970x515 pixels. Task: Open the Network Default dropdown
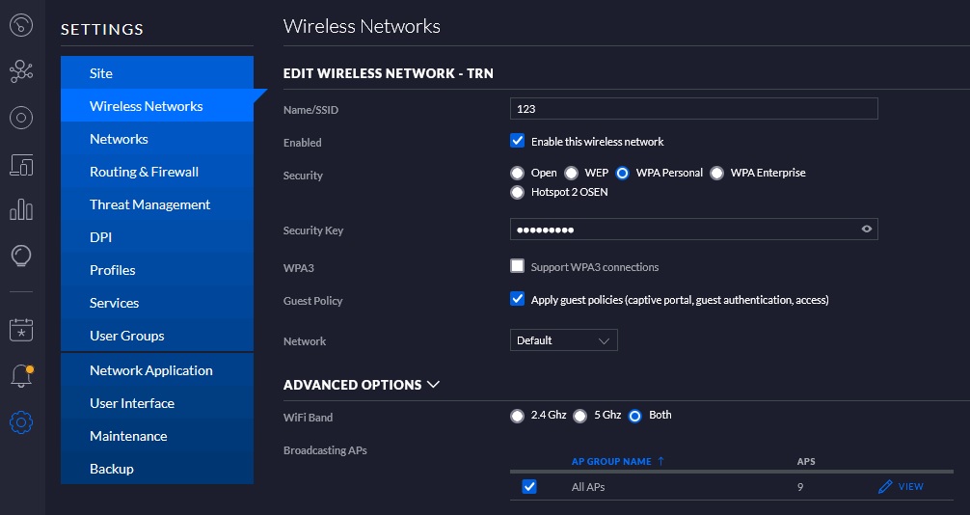click(x=563, y=340)
